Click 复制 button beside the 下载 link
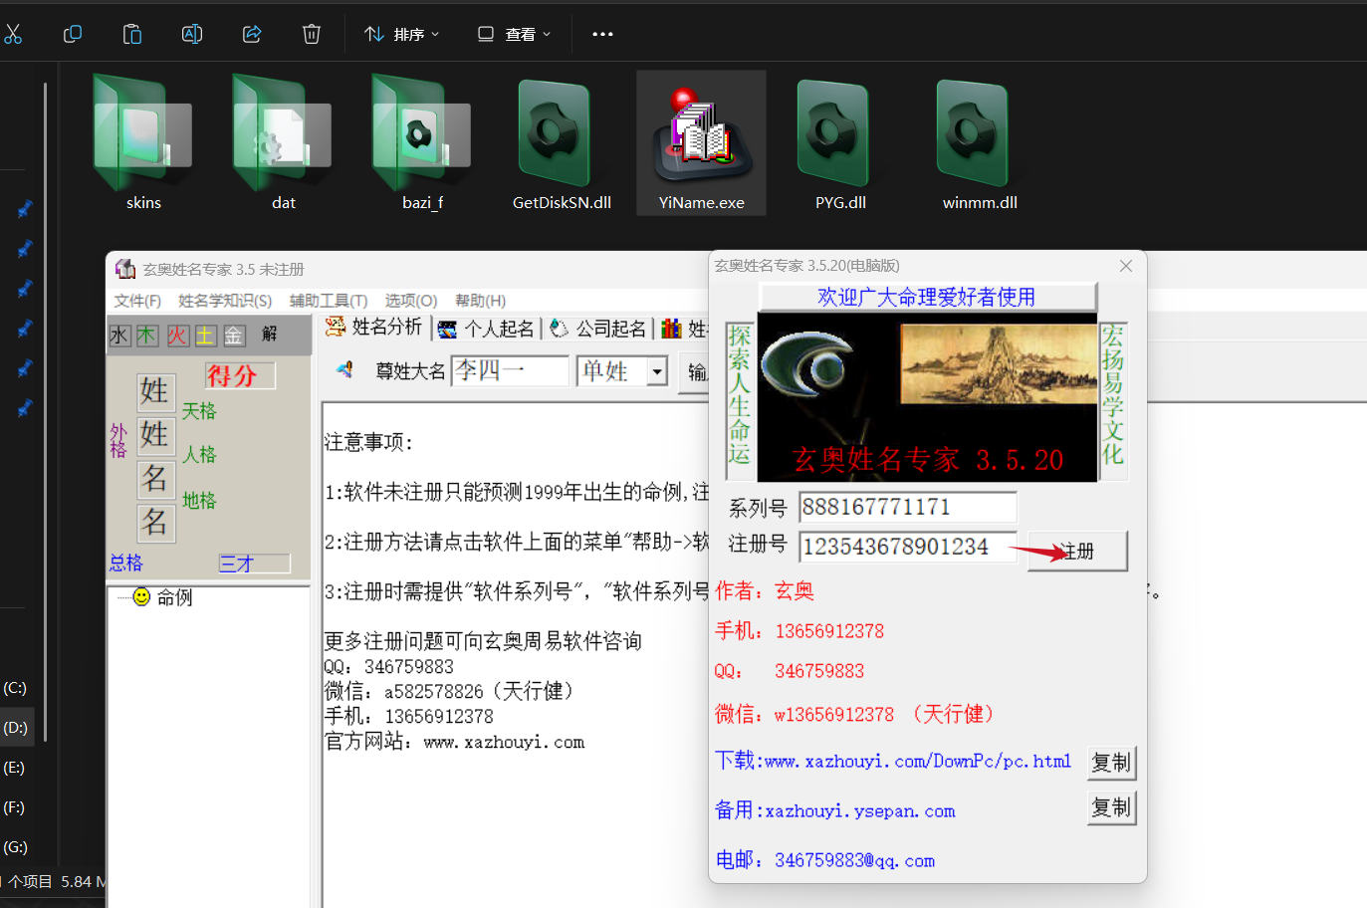The width and height of the screenshot is (1367, 908). [x=1111, y=763]
